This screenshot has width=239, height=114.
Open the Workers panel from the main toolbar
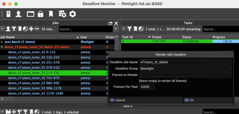point(9,14)
